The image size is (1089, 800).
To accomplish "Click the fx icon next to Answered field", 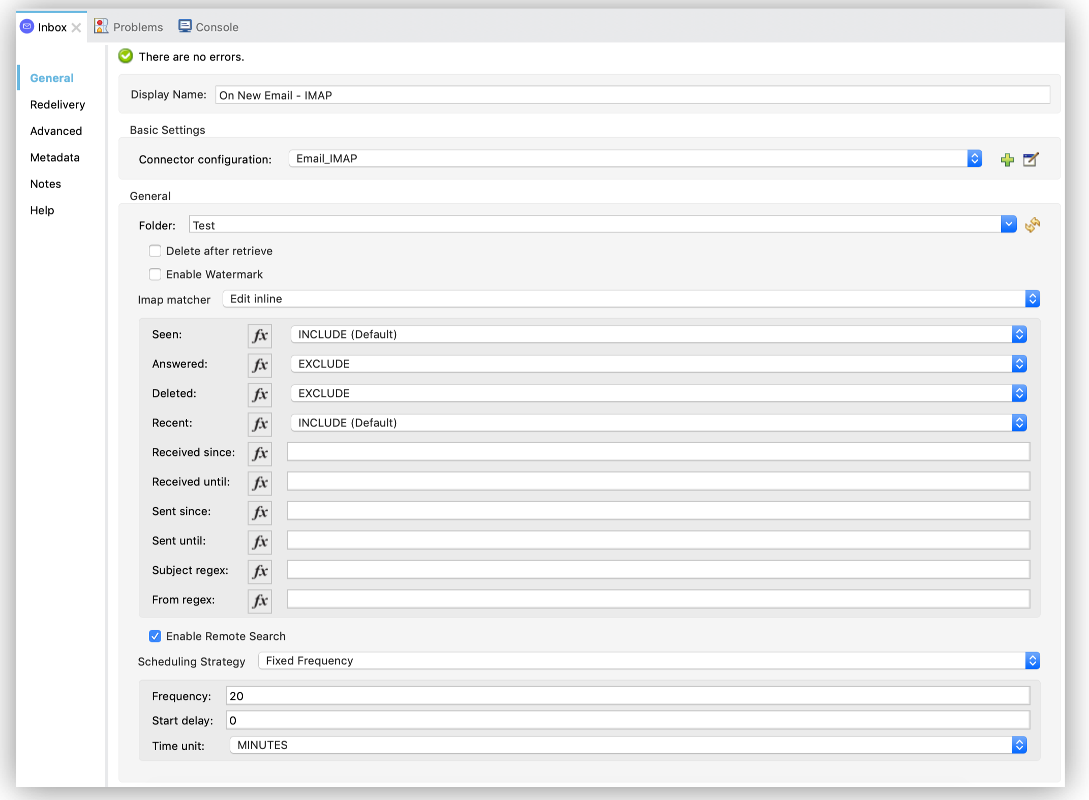I will tap(260, 363).
